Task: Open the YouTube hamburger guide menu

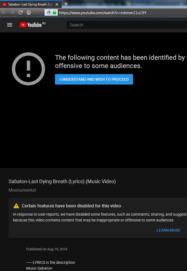Action: click(x=10, y=25)
